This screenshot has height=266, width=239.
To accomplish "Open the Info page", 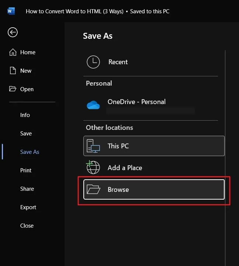I will tap(25, 115).
